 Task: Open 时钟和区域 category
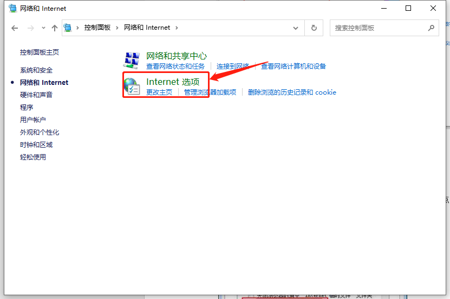[36, 145]
